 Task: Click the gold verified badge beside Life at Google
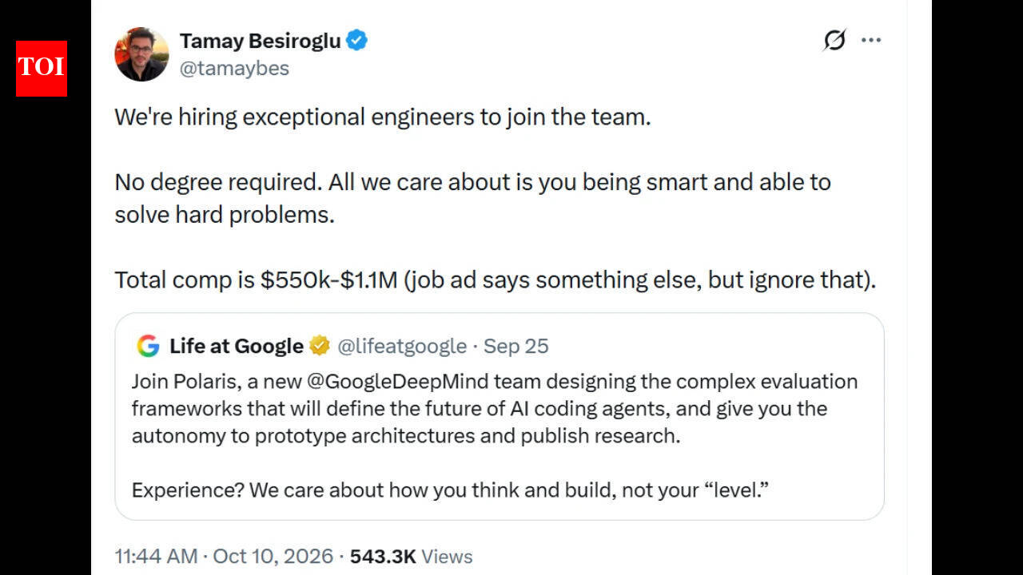320,346
